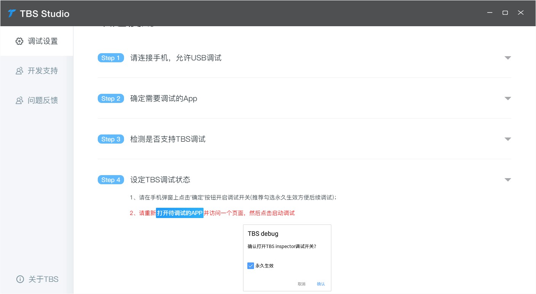Click the Step 1 badge
This screenshot has height=294, width=536.
point(111,58)
